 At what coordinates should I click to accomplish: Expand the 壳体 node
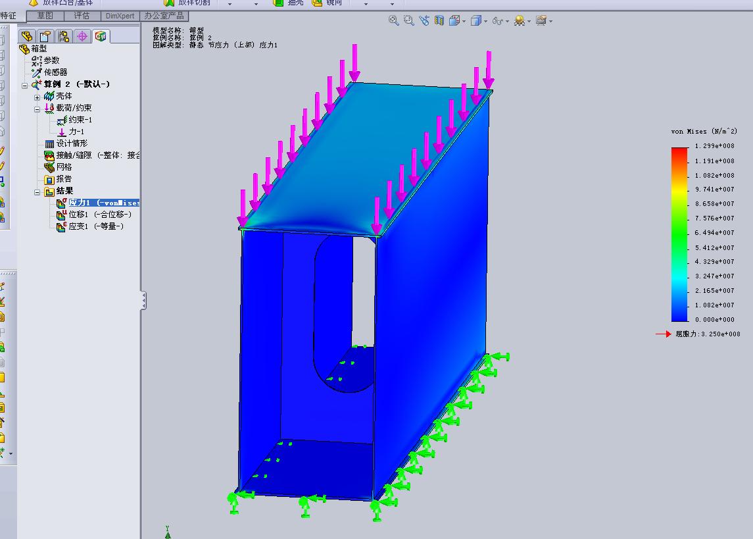coord(37,97)
